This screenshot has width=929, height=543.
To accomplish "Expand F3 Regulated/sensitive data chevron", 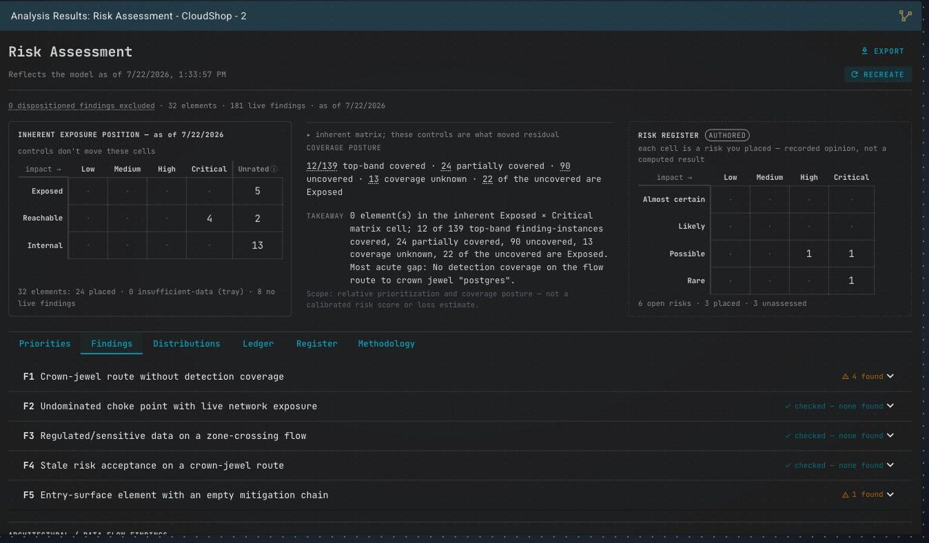I will 890,436.
